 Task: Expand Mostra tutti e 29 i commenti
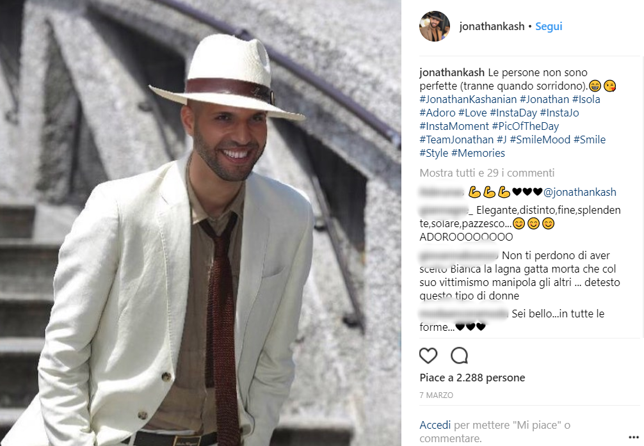click(x=487, y=173)
